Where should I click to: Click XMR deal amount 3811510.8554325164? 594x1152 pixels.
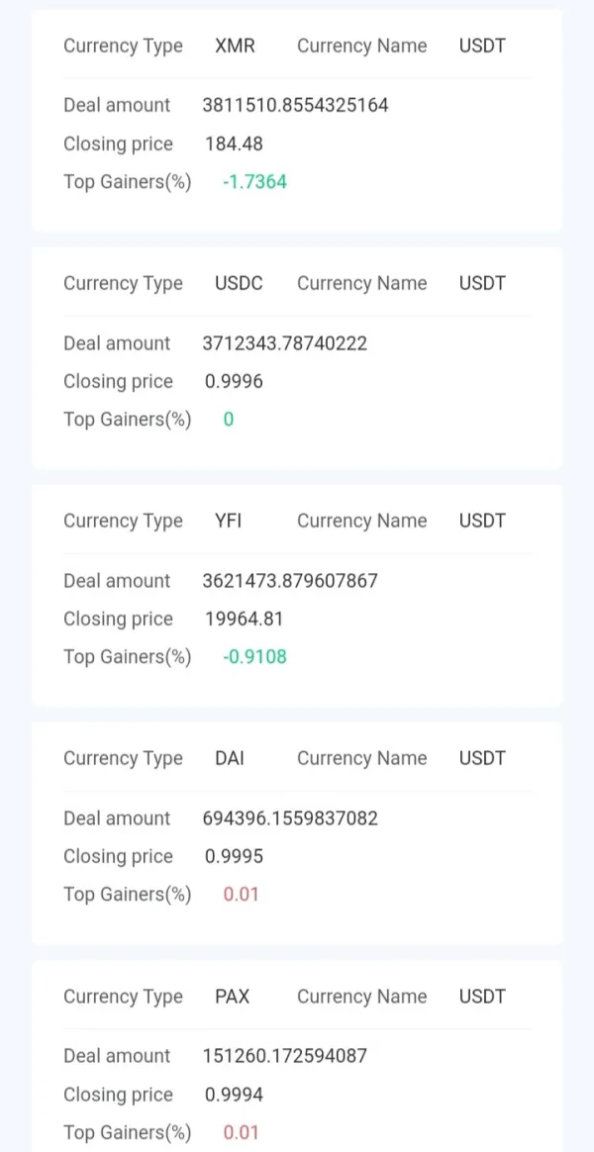pyautogui.click(x=295, y=105)
